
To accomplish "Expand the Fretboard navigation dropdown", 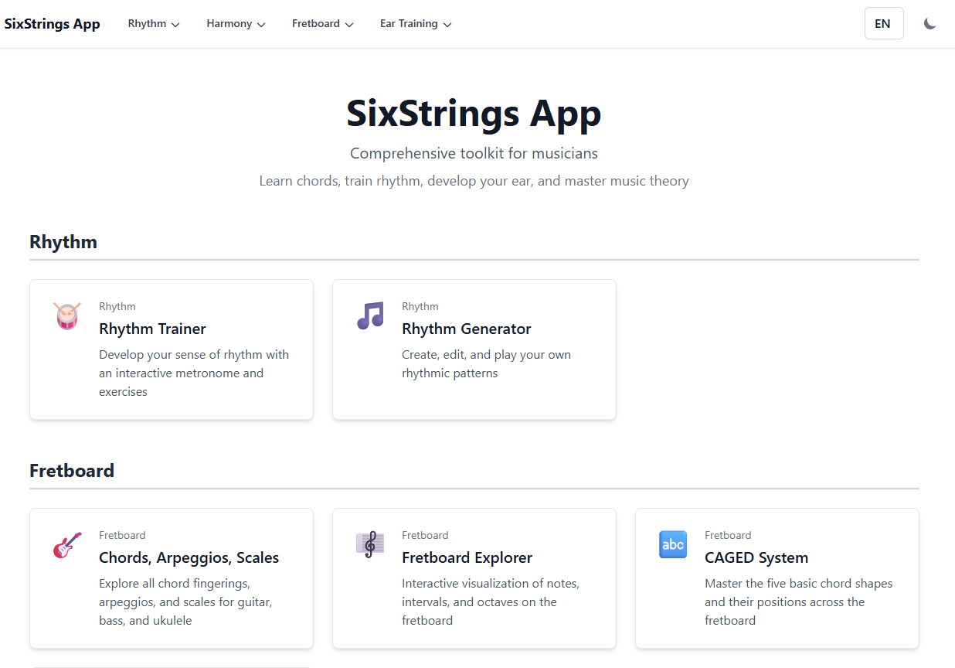I will tap(322, 24).
